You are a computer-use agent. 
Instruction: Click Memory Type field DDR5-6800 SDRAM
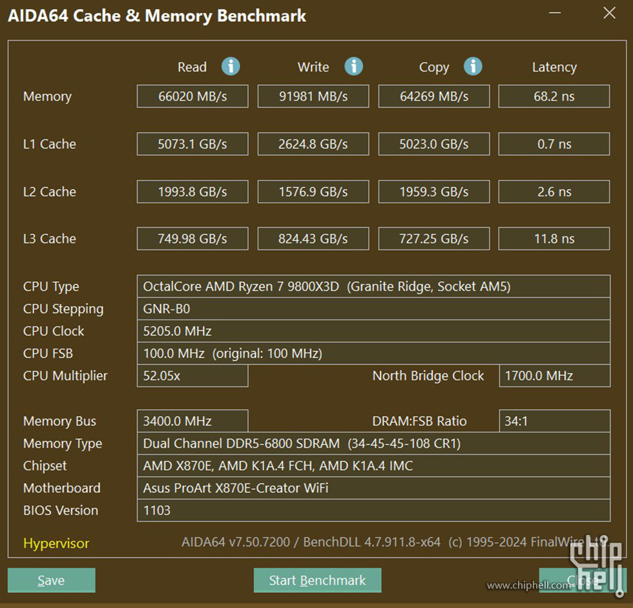click(x=374, y=443)
